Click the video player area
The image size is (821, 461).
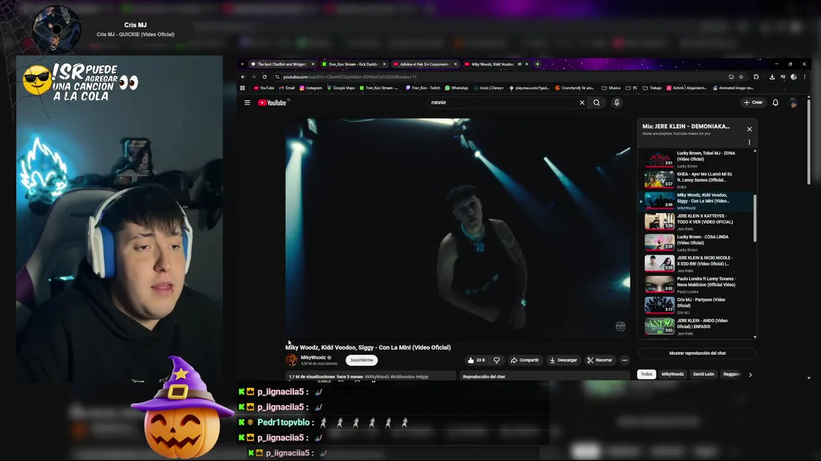click(458, 228)
